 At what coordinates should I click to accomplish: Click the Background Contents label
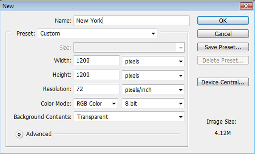(42, 117)
